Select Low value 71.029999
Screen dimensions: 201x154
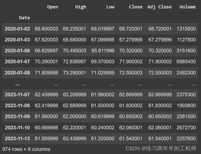coord(103,73)
